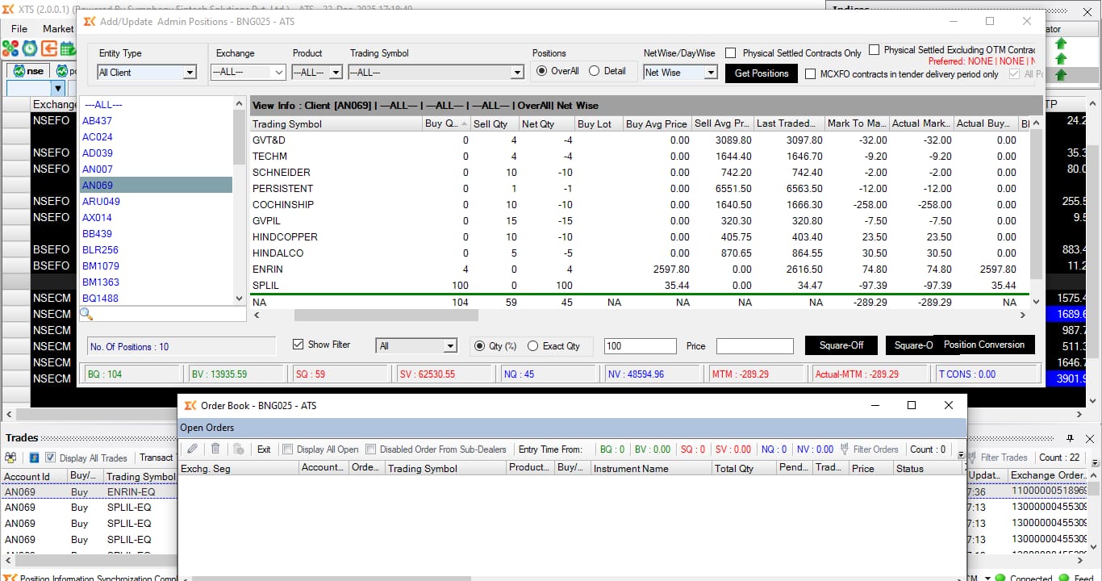This screenshot has height=581, width=1102.
Task: Sort by Trading Symbol column header in positions
Action: point(336,124)
